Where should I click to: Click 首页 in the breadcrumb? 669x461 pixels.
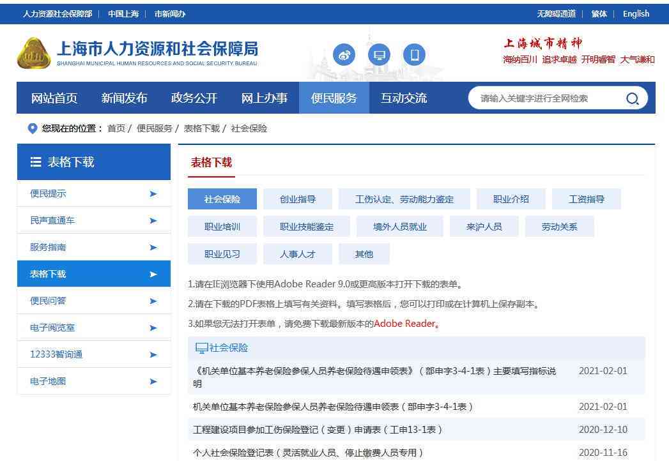(x=116, y=128)
